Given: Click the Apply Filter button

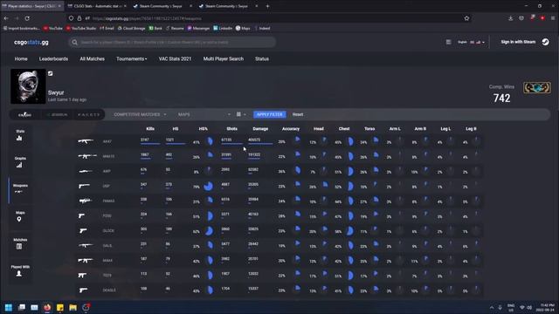Looking at the screenshot, I should [x=270, y=114].
